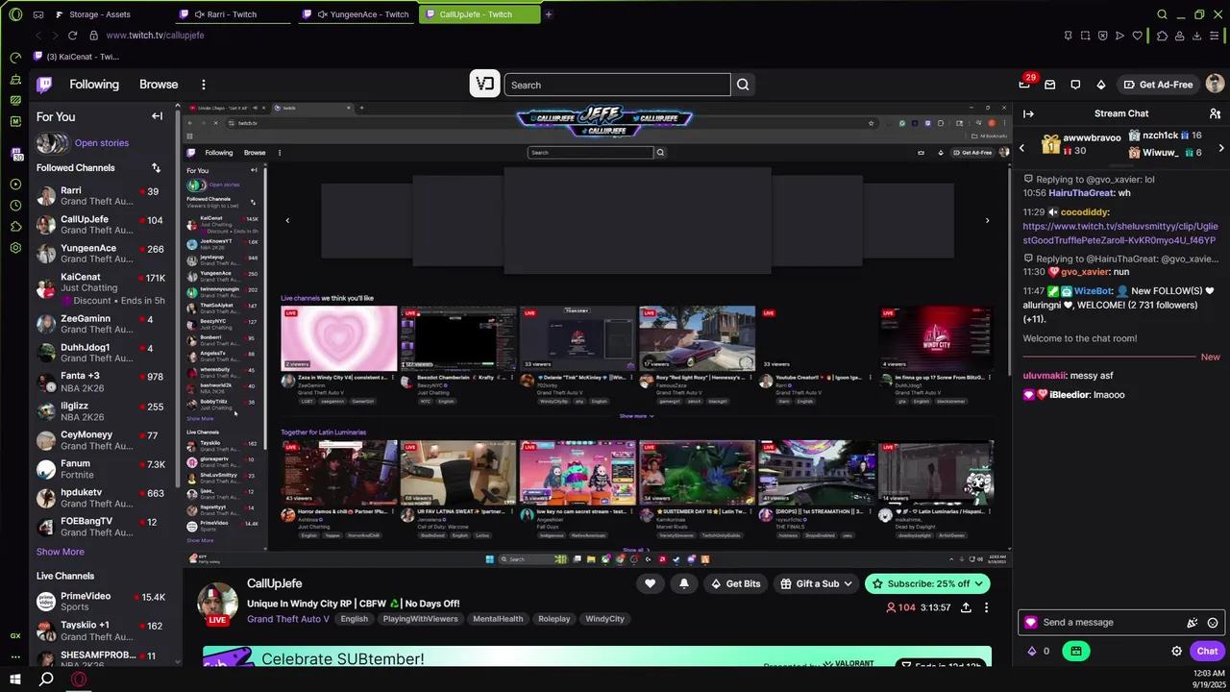Click the search magnifier button on Twitch
Screen dimensions: 1230x692
(743, 85)
